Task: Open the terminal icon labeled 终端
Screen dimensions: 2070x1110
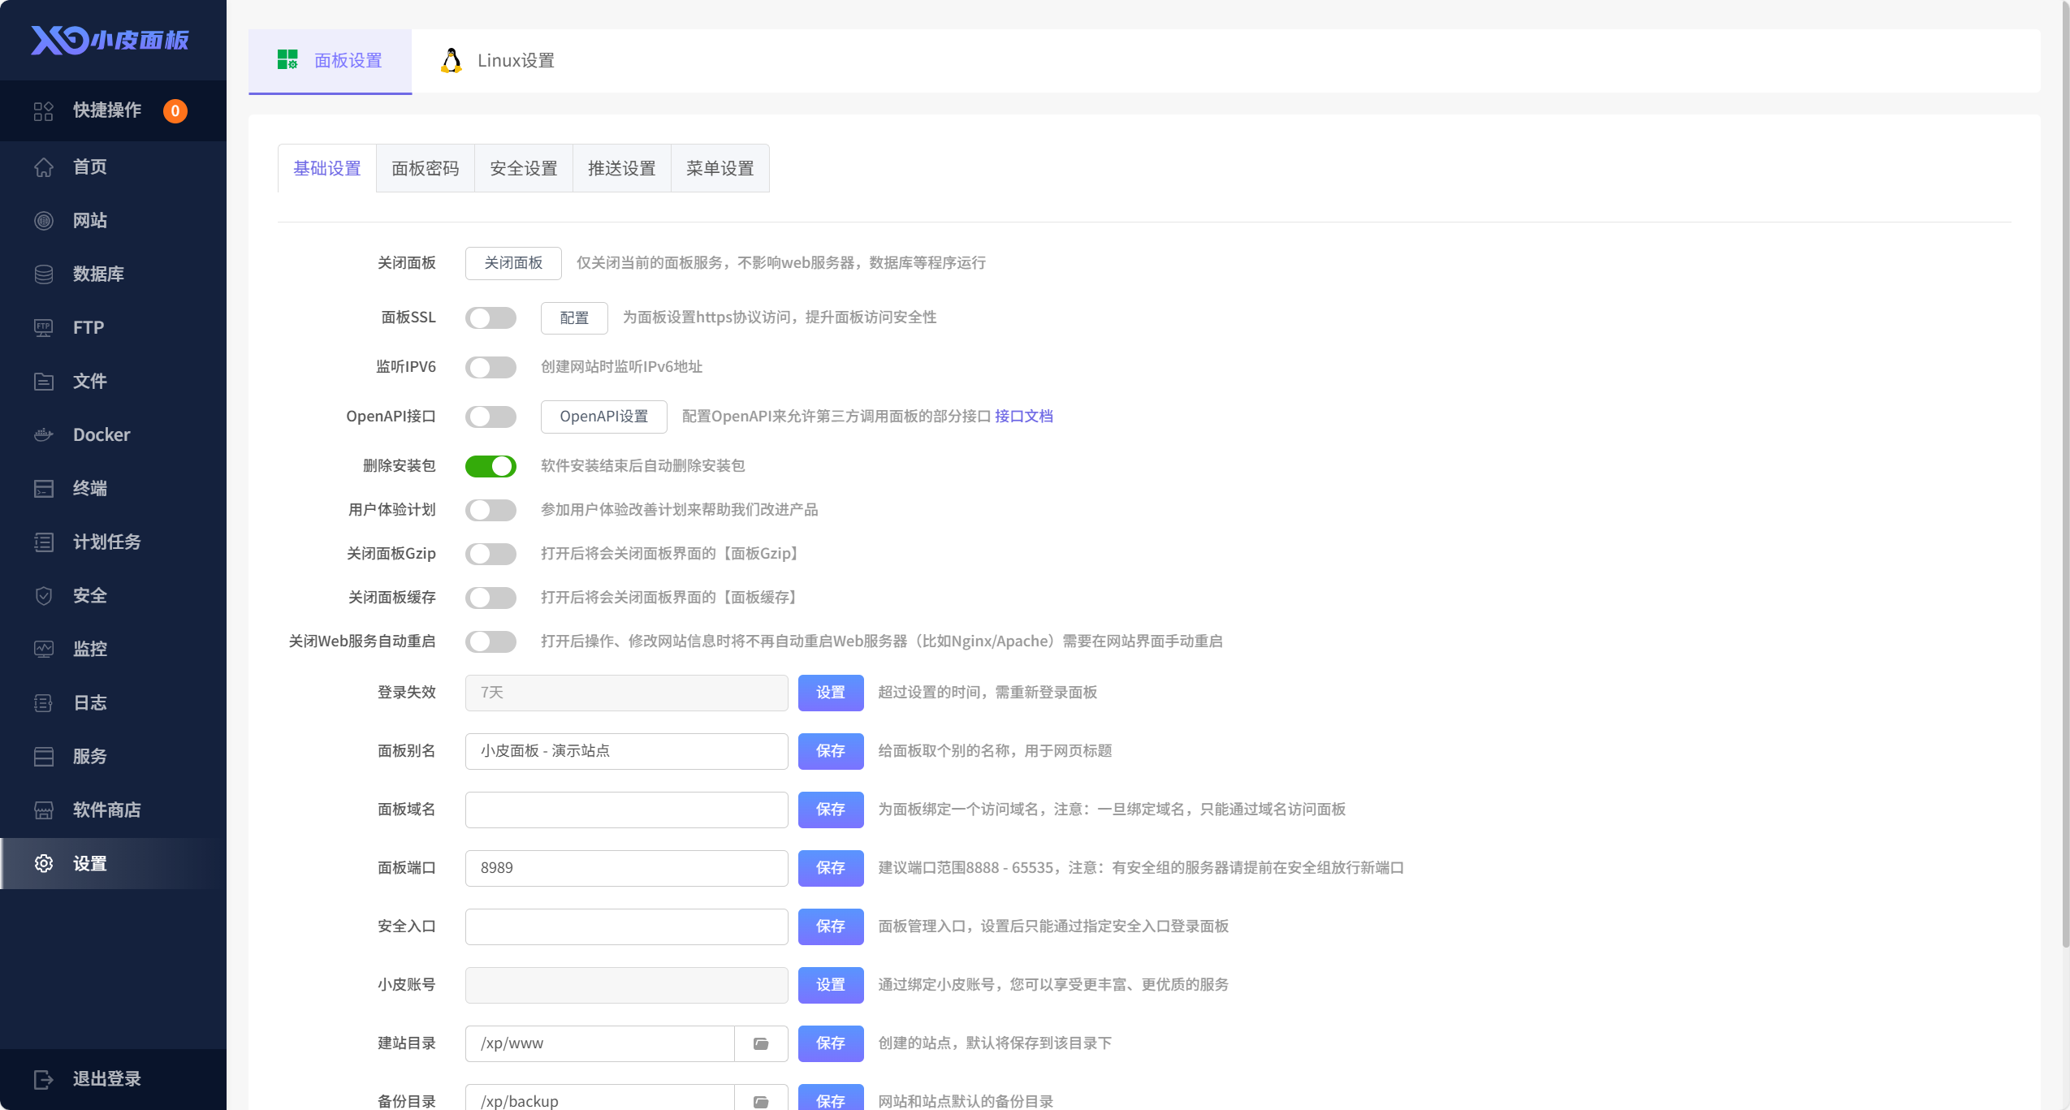Action: [x=44, y=488]
